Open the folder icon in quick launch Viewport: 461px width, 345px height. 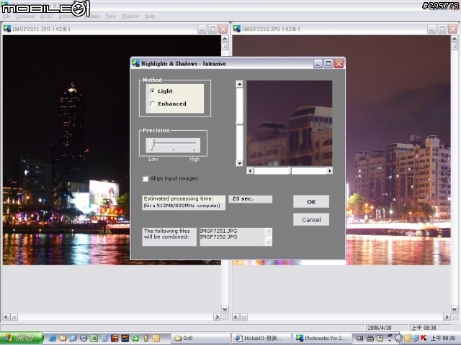(63, 339)
